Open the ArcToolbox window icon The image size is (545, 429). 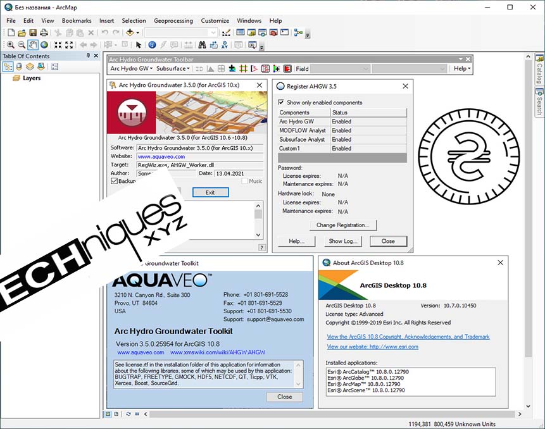point(273,33)
